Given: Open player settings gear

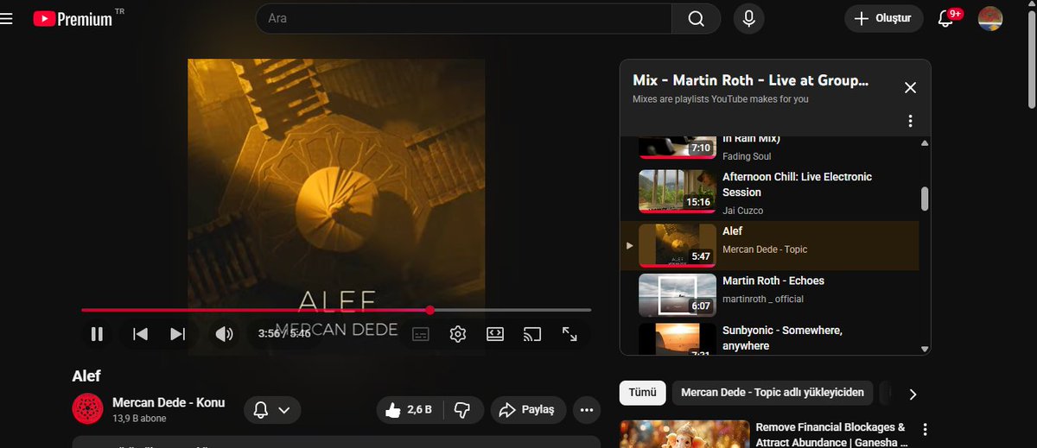Looking at the screenshot, I should (x=458, y=334).
